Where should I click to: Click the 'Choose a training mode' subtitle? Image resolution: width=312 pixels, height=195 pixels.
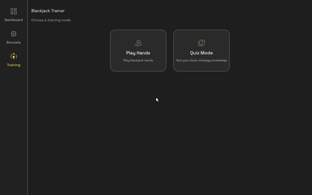pyautogui.click(x=51, y=20)
